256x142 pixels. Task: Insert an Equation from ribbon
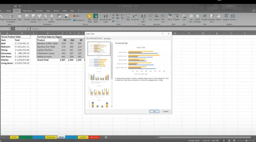(226, 17)
